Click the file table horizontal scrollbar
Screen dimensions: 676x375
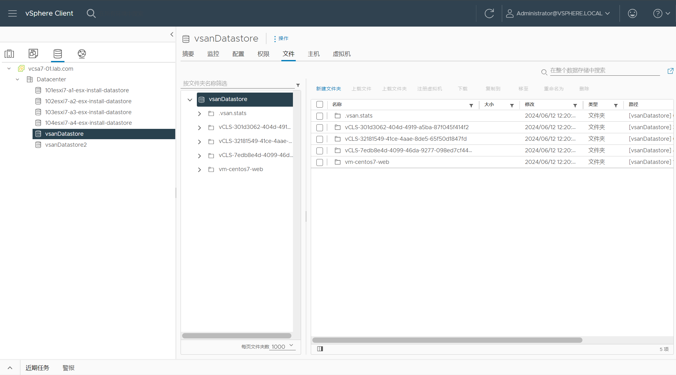point(447,340)
